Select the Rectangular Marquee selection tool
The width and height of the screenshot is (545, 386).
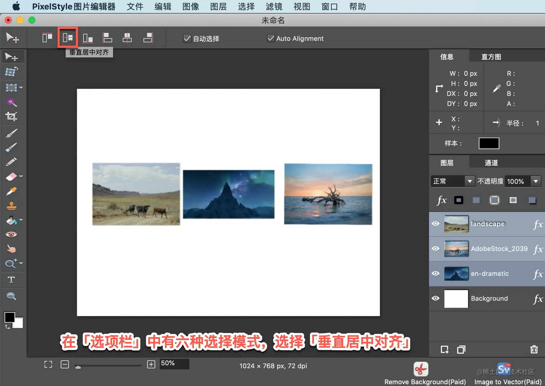[11, 87]
